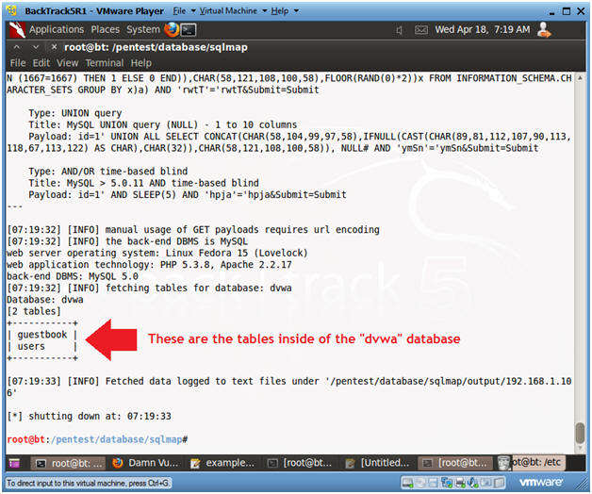Open the System menu

click(143, 29)
